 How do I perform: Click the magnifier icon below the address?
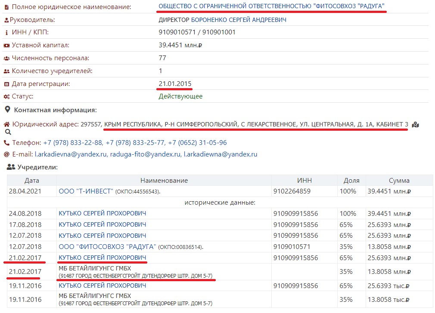pos(7,132)
